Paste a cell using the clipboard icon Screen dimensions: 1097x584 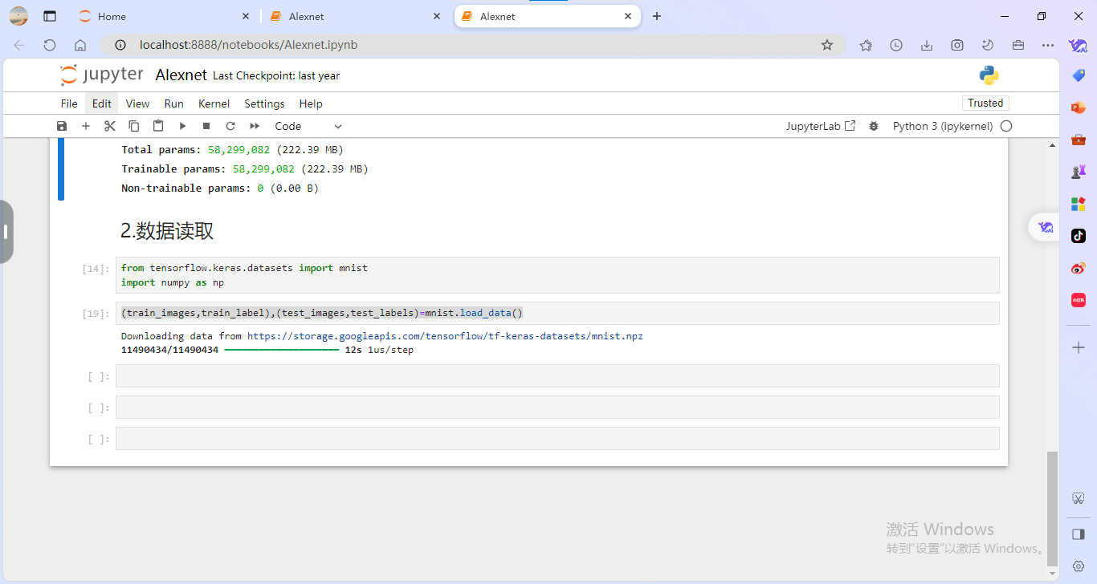(x=158, y=126)
